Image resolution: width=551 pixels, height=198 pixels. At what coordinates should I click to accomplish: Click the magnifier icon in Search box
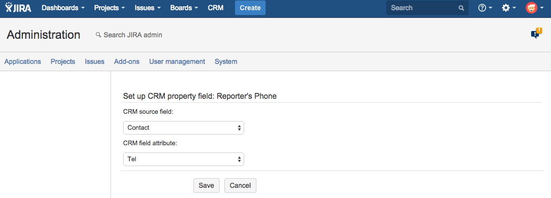(x=461, y=8)
